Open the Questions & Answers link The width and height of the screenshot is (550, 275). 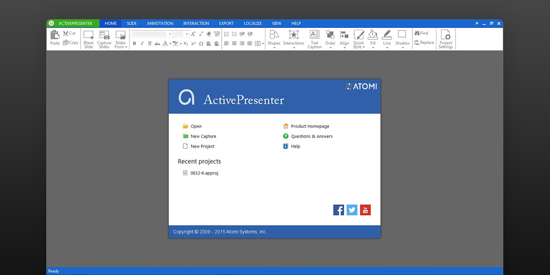point(312,137)
